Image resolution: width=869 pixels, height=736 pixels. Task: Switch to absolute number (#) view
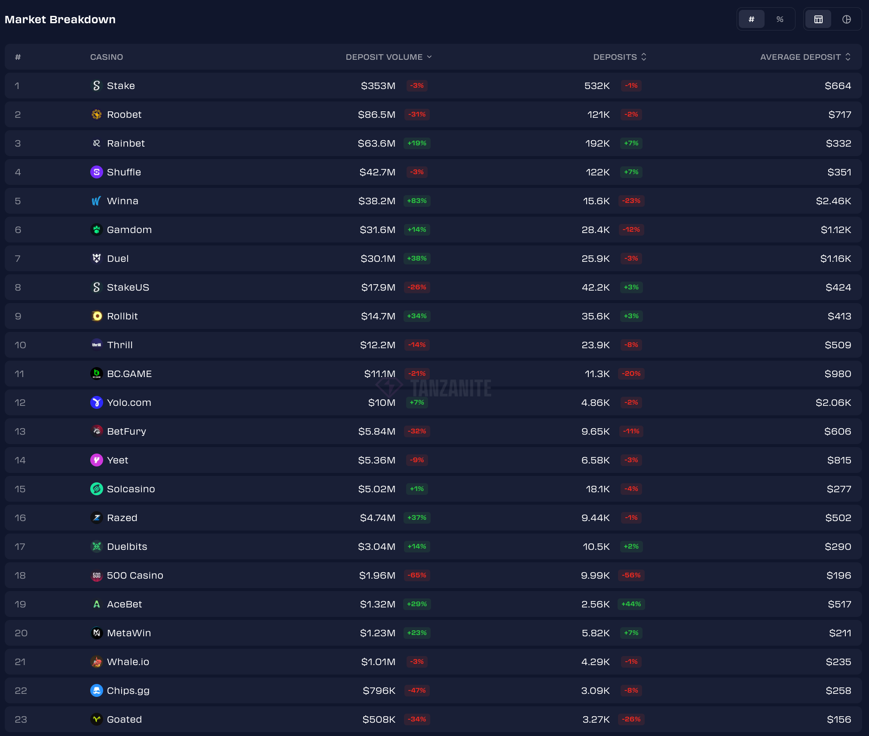(751, 19)
